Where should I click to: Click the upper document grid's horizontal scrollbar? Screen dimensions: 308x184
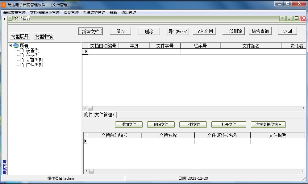194,108
